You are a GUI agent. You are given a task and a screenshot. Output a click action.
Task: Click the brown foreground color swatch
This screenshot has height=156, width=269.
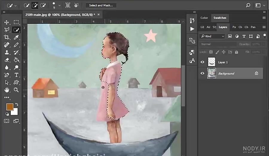10,107
